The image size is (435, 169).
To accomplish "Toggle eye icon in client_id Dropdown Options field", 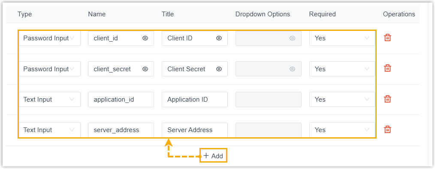I will pyautogui.click(x=293, y=38).
